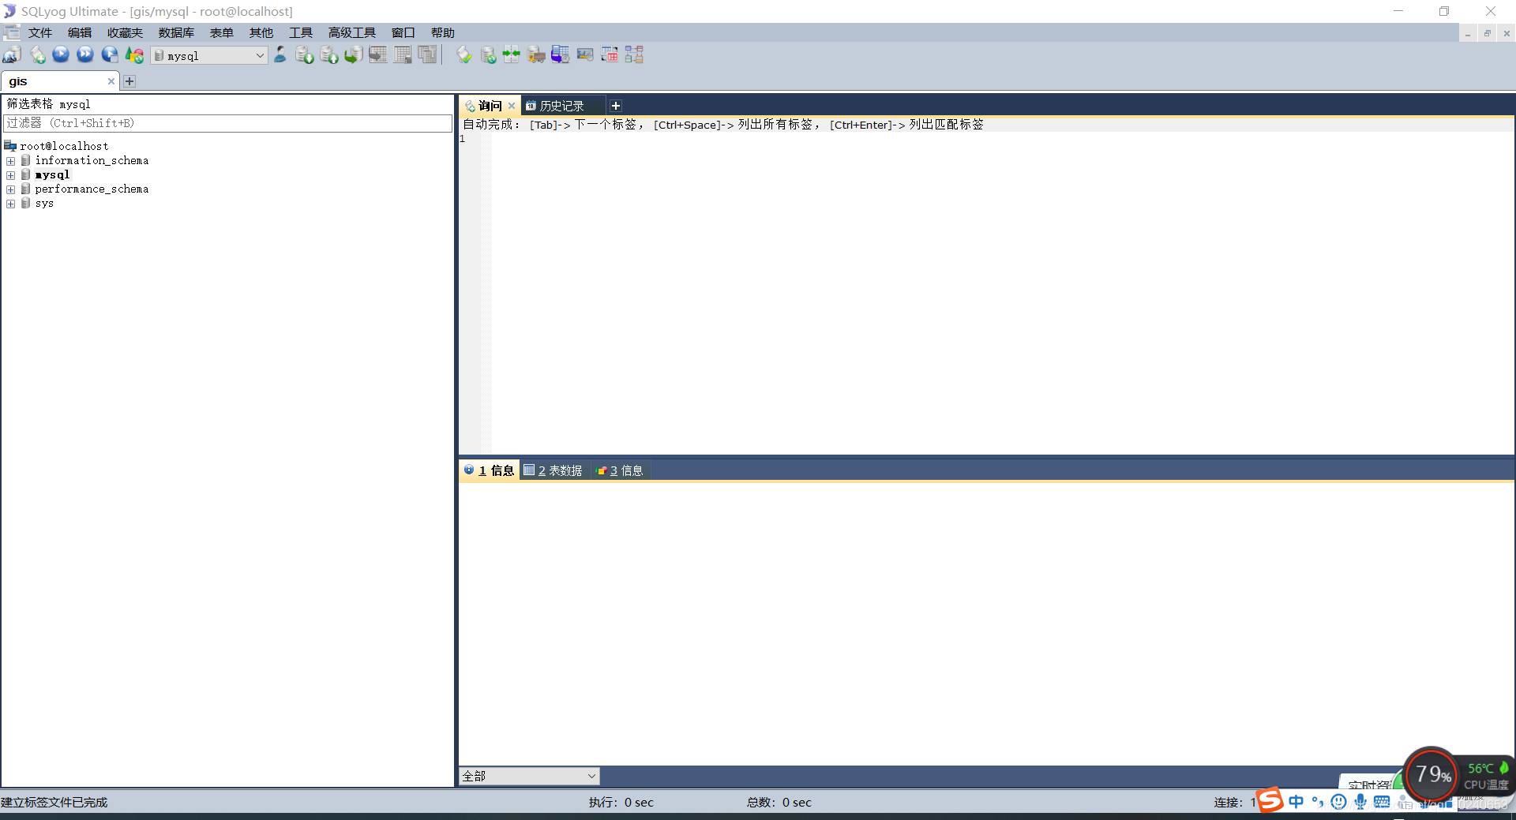Close the gis connection tab
Viewport: 1516px width, 820px height.
111,81
